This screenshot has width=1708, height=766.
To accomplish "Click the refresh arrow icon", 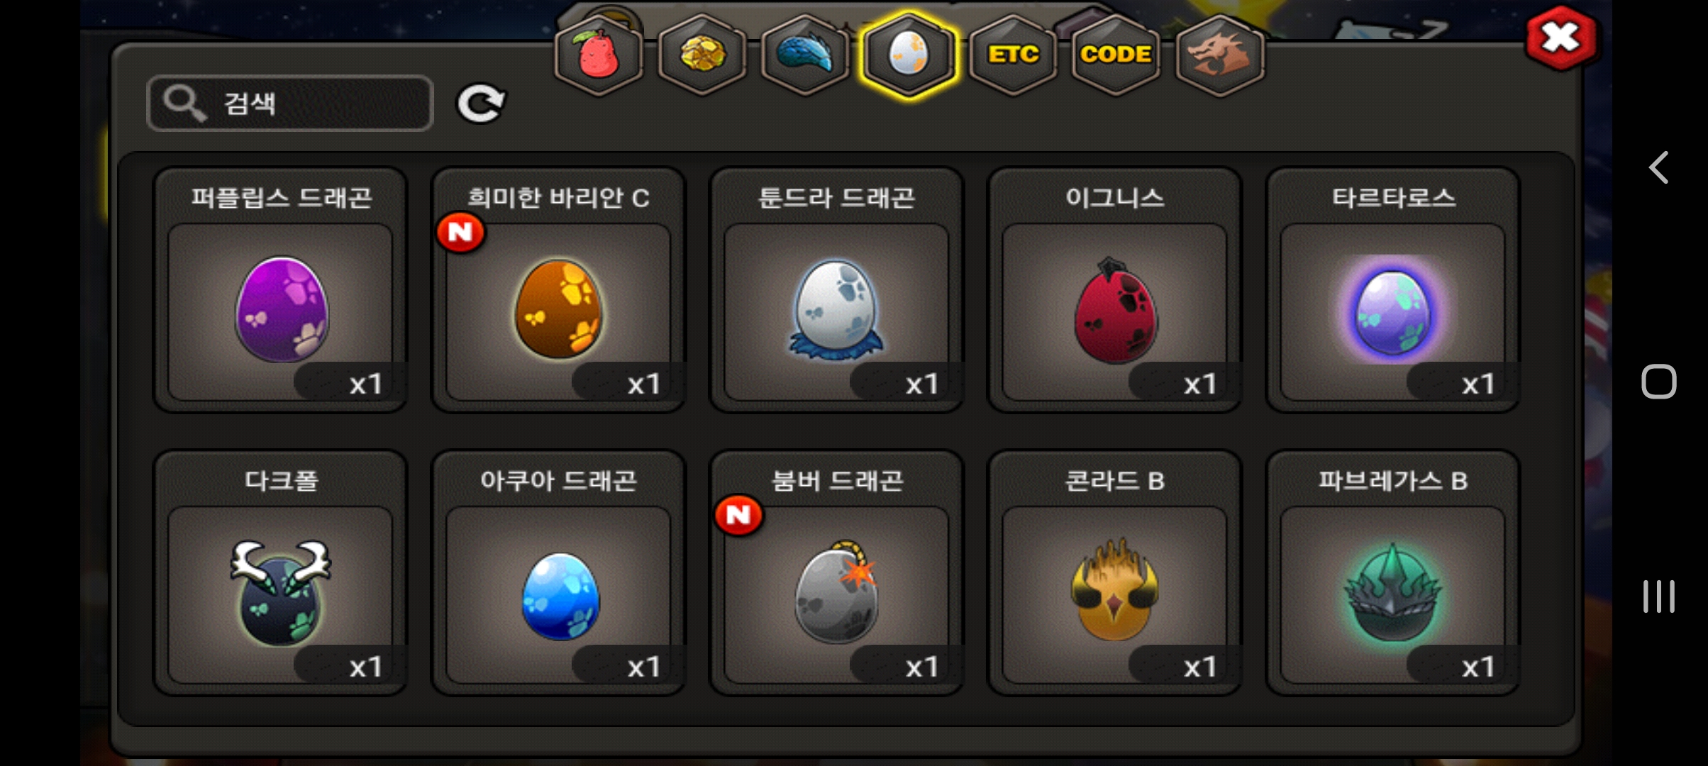I will (480, 104).
